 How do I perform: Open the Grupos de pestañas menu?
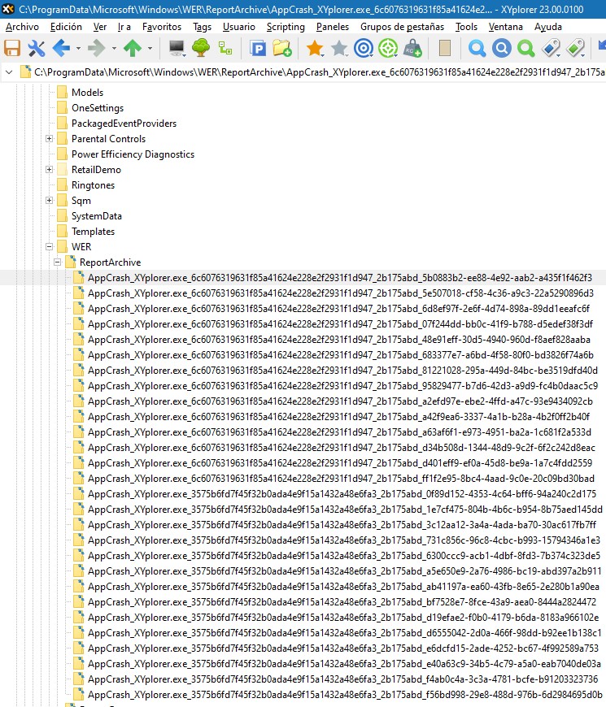(x=402, y=27)
